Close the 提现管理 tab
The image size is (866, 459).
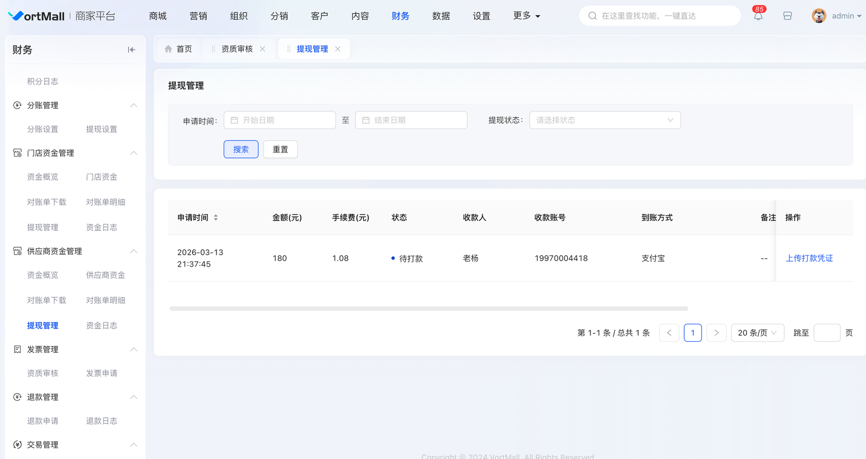coord(338,49)
